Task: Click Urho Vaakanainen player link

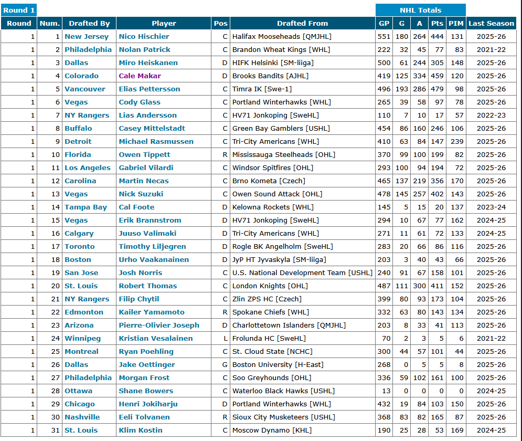Action: 154,259
